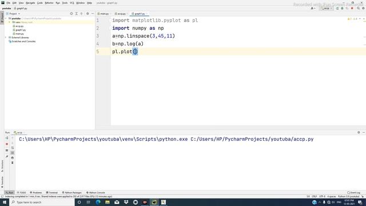This screenshot has height=206, width=366.
Task: Open the accp run configuration dropdown
Action: pyautogui.click(x=327, y=9)
